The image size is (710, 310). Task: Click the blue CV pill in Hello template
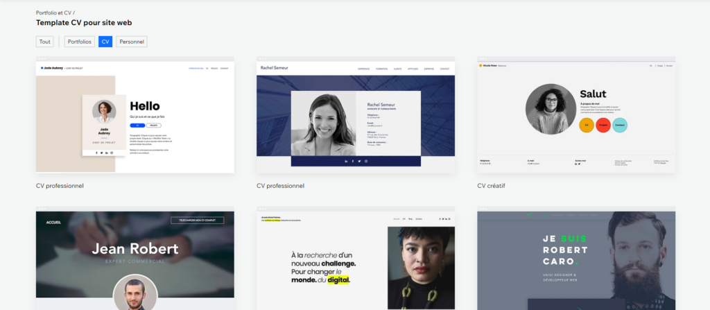tap(137, 126)
